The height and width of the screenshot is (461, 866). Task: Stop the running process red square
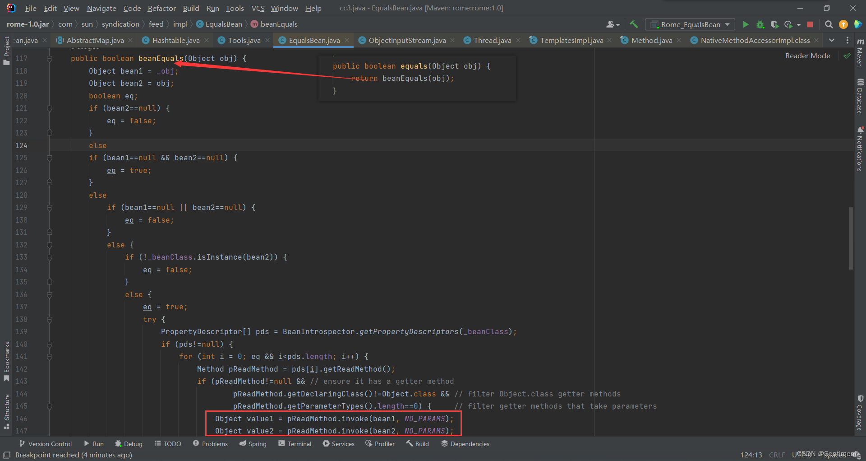[x=810, y=24]
